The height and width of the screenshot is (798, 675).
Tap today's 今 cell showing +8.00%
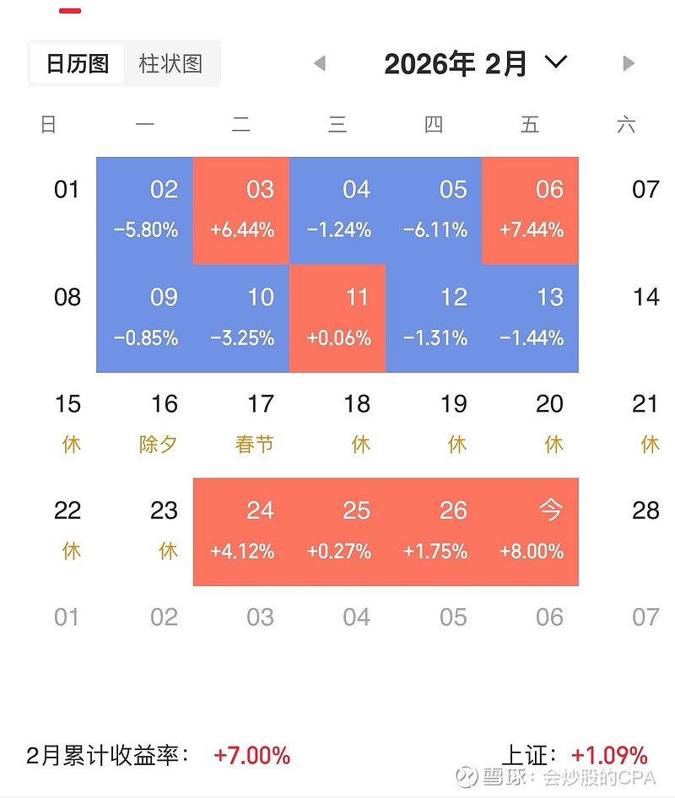530,531
